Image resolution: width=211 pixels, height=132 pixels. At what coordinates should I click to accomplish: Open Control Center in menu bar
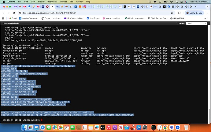click(181, 2)
